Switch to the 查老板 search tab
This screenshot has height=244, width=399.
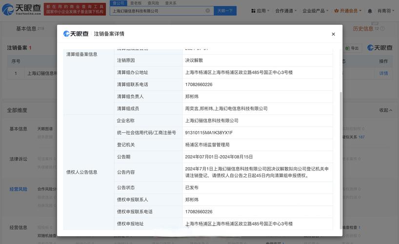(x=136, y=3)
